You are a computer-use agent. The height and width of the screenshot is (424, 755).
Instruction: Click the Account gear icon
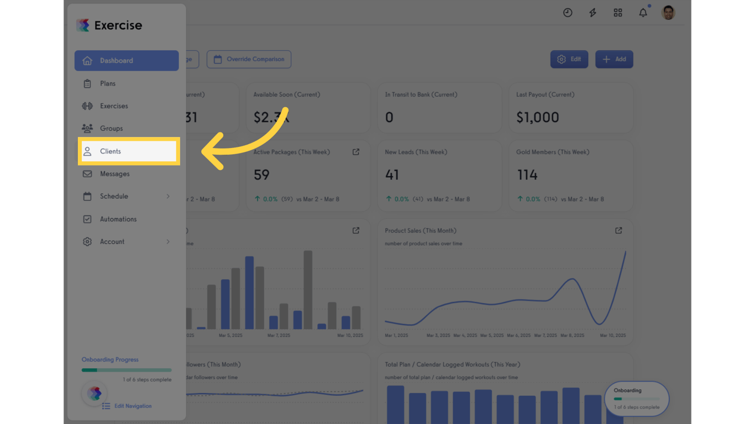tap(87, 242)
